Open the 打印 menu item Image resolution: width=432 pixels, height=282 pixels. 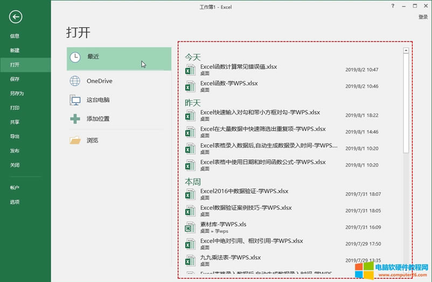15,108
